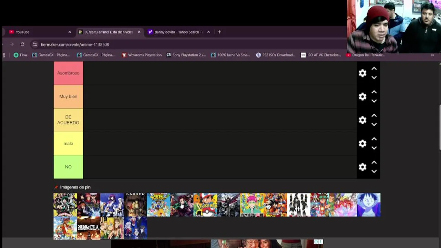Click the pink Asombroso tier label
The height and width of the screenshot is (248, 441).
click(68, 73)
